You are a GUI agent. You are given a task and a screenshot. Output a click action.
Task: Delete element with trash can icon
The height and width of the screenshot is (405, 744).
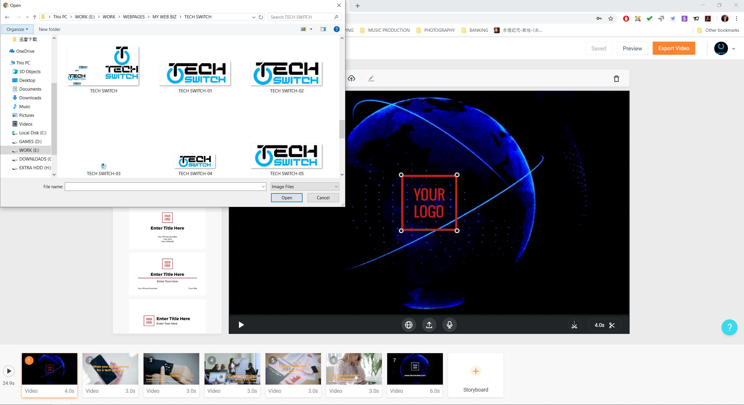(x=616, y=79)
